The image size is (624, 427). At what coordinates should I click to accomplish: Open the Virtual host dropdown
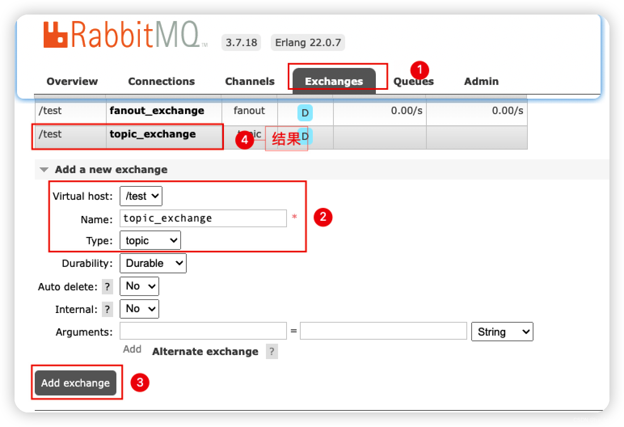[141, 196]
